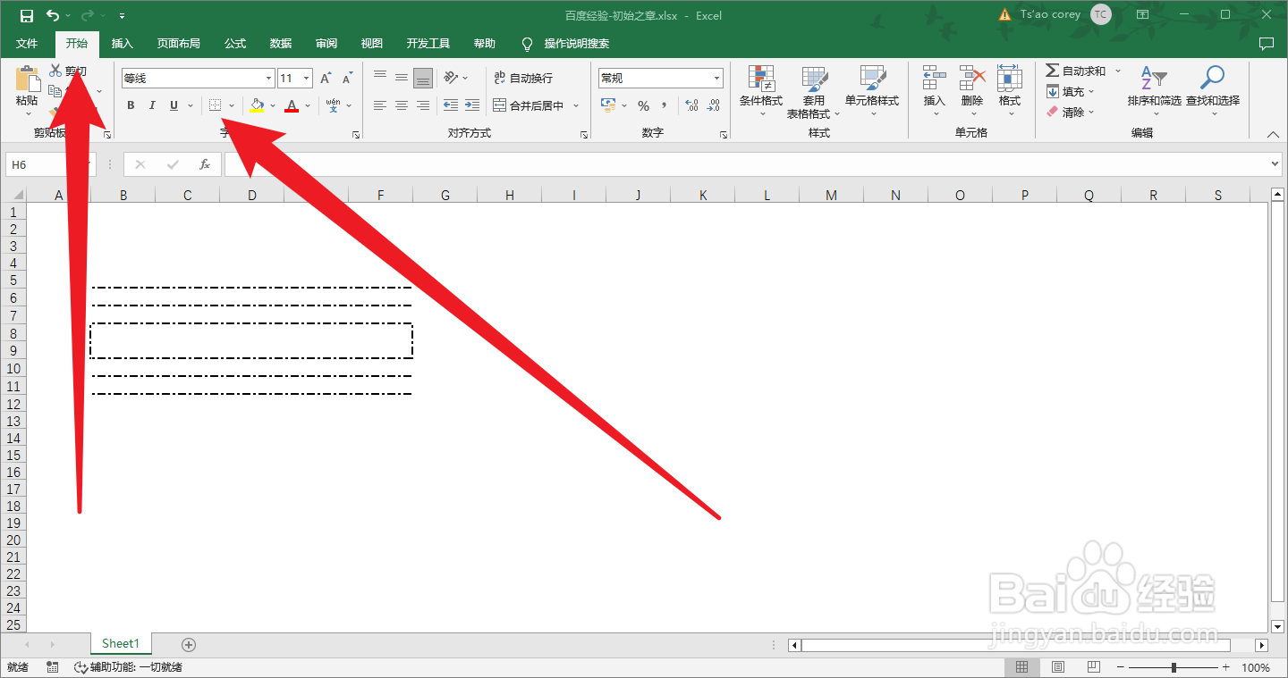
Task: Toggle underline formatting
Action: pos(174,105)
